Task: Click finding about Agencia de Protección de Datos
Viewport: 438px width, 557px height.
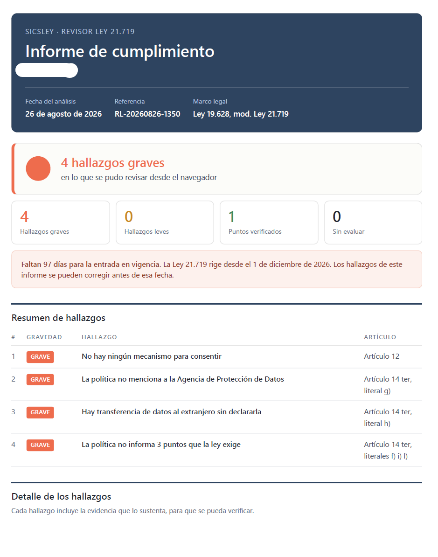Action: point(183,379)
